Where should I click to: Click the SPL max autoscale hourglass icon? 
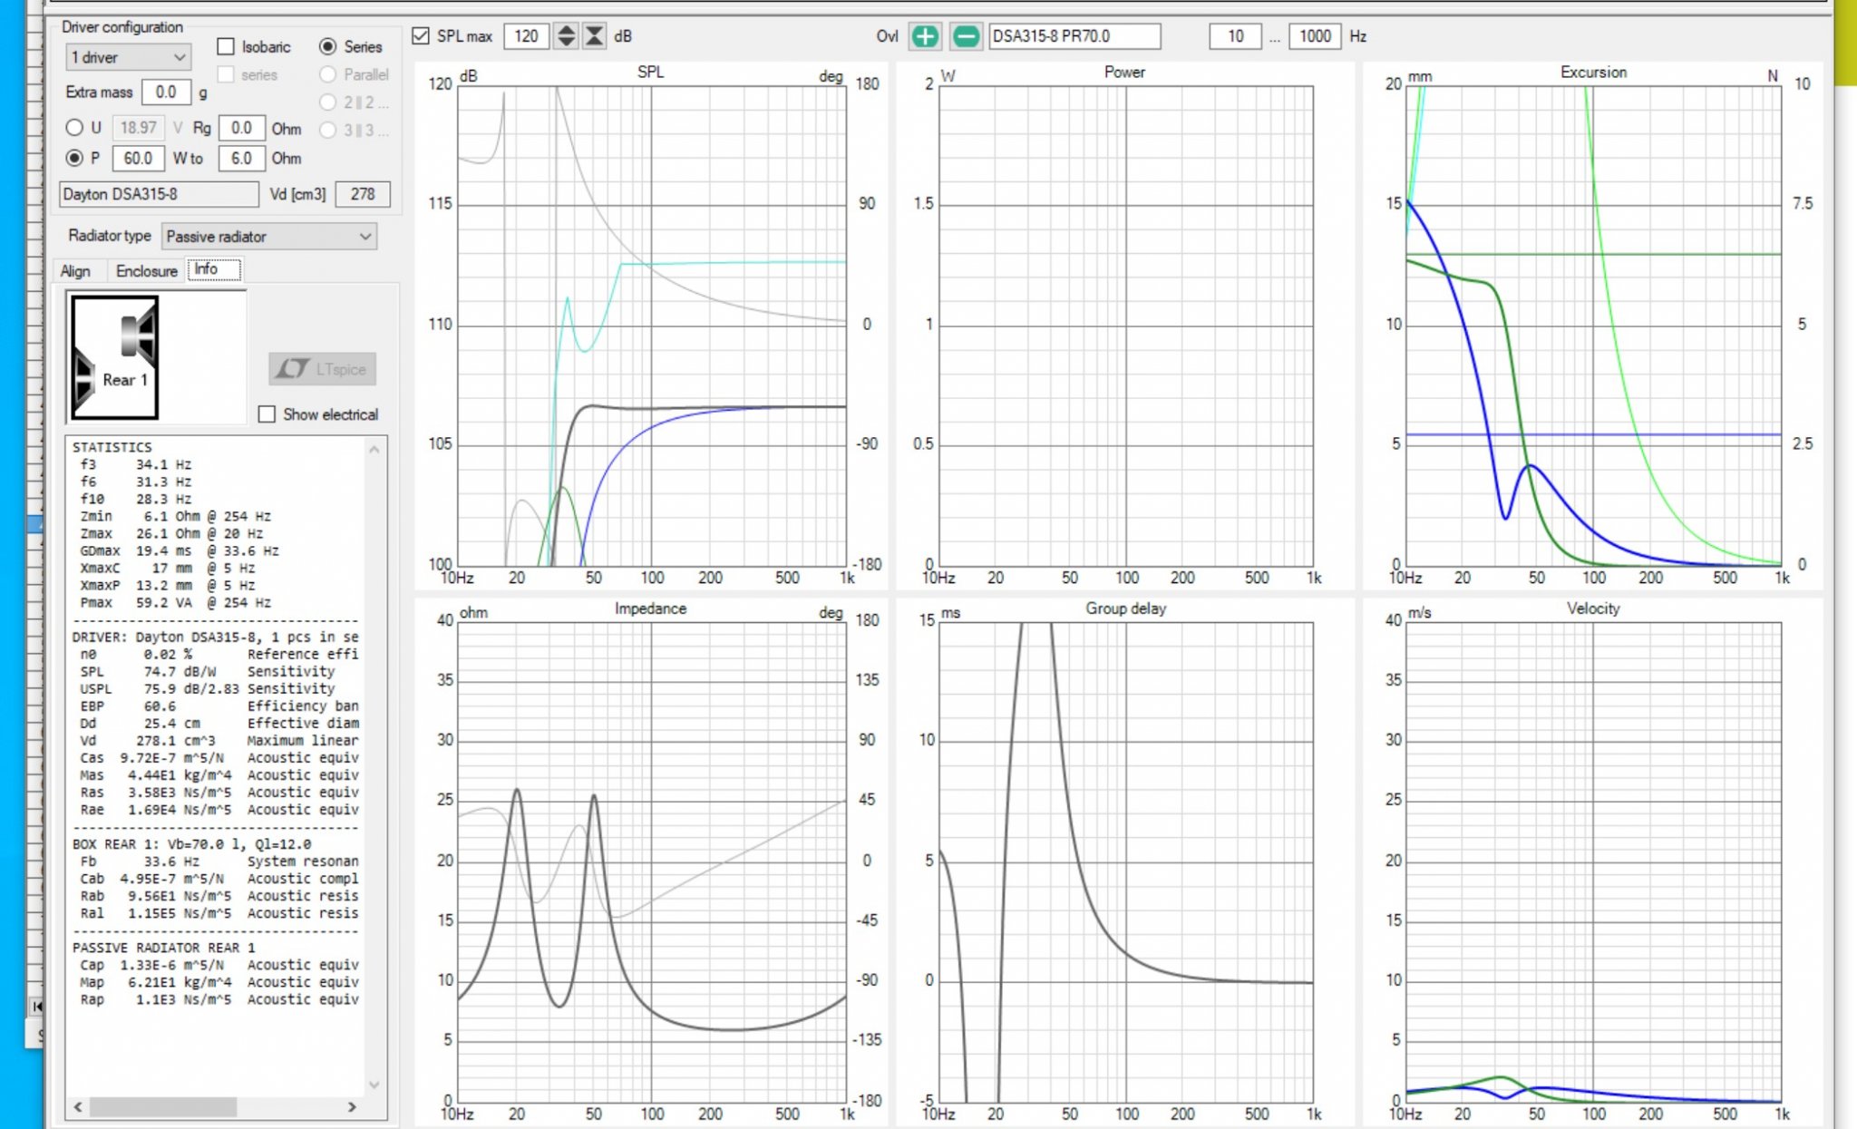click(594, 36)
